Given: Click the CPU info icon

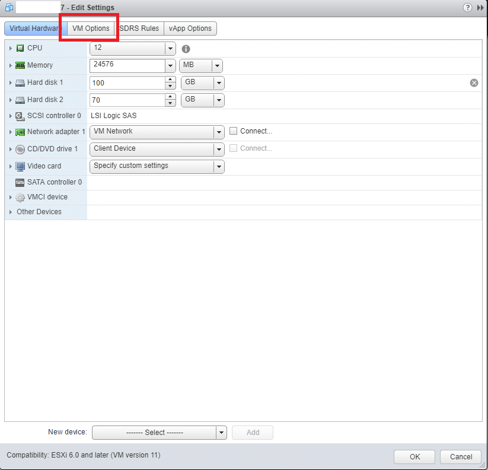Looking at the screenshot, I should tap(186, 49).
